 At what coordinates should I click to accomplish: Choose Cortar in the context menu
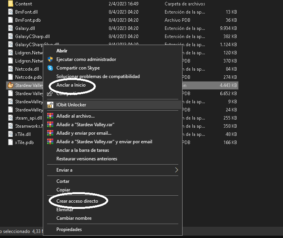click(63, 181)
